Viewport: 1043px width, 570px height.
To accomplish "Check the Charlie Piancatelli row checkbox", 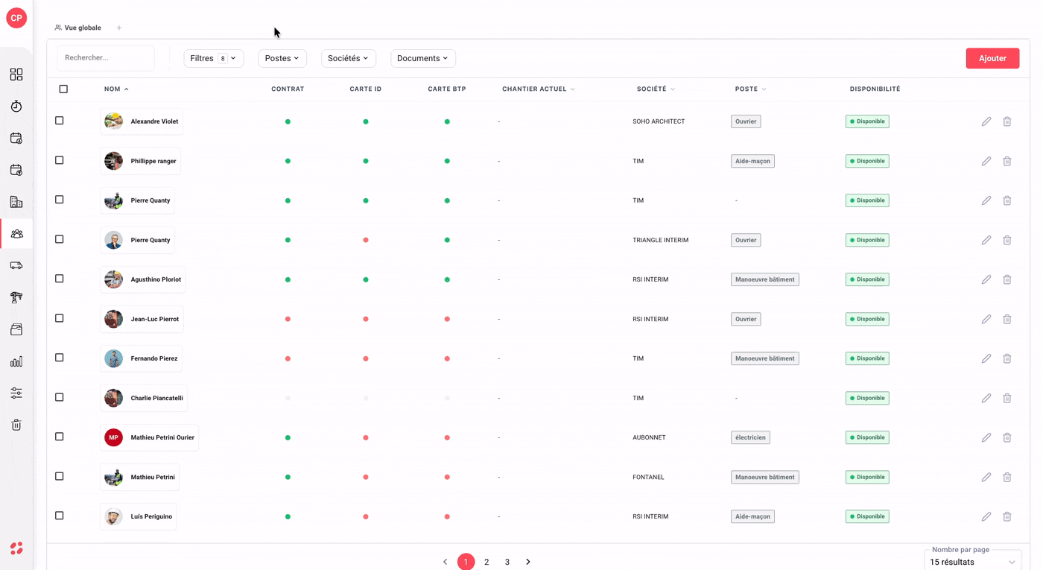I will click(60, 397).
